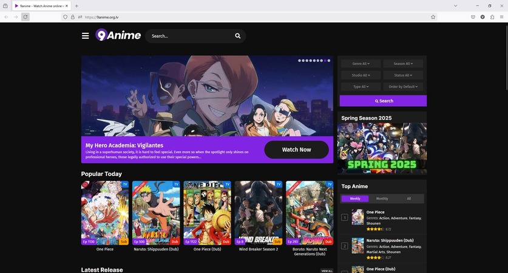508x273 pixels.
Task: Switch to the All tab in Top Anime
Action: [409, 198]
